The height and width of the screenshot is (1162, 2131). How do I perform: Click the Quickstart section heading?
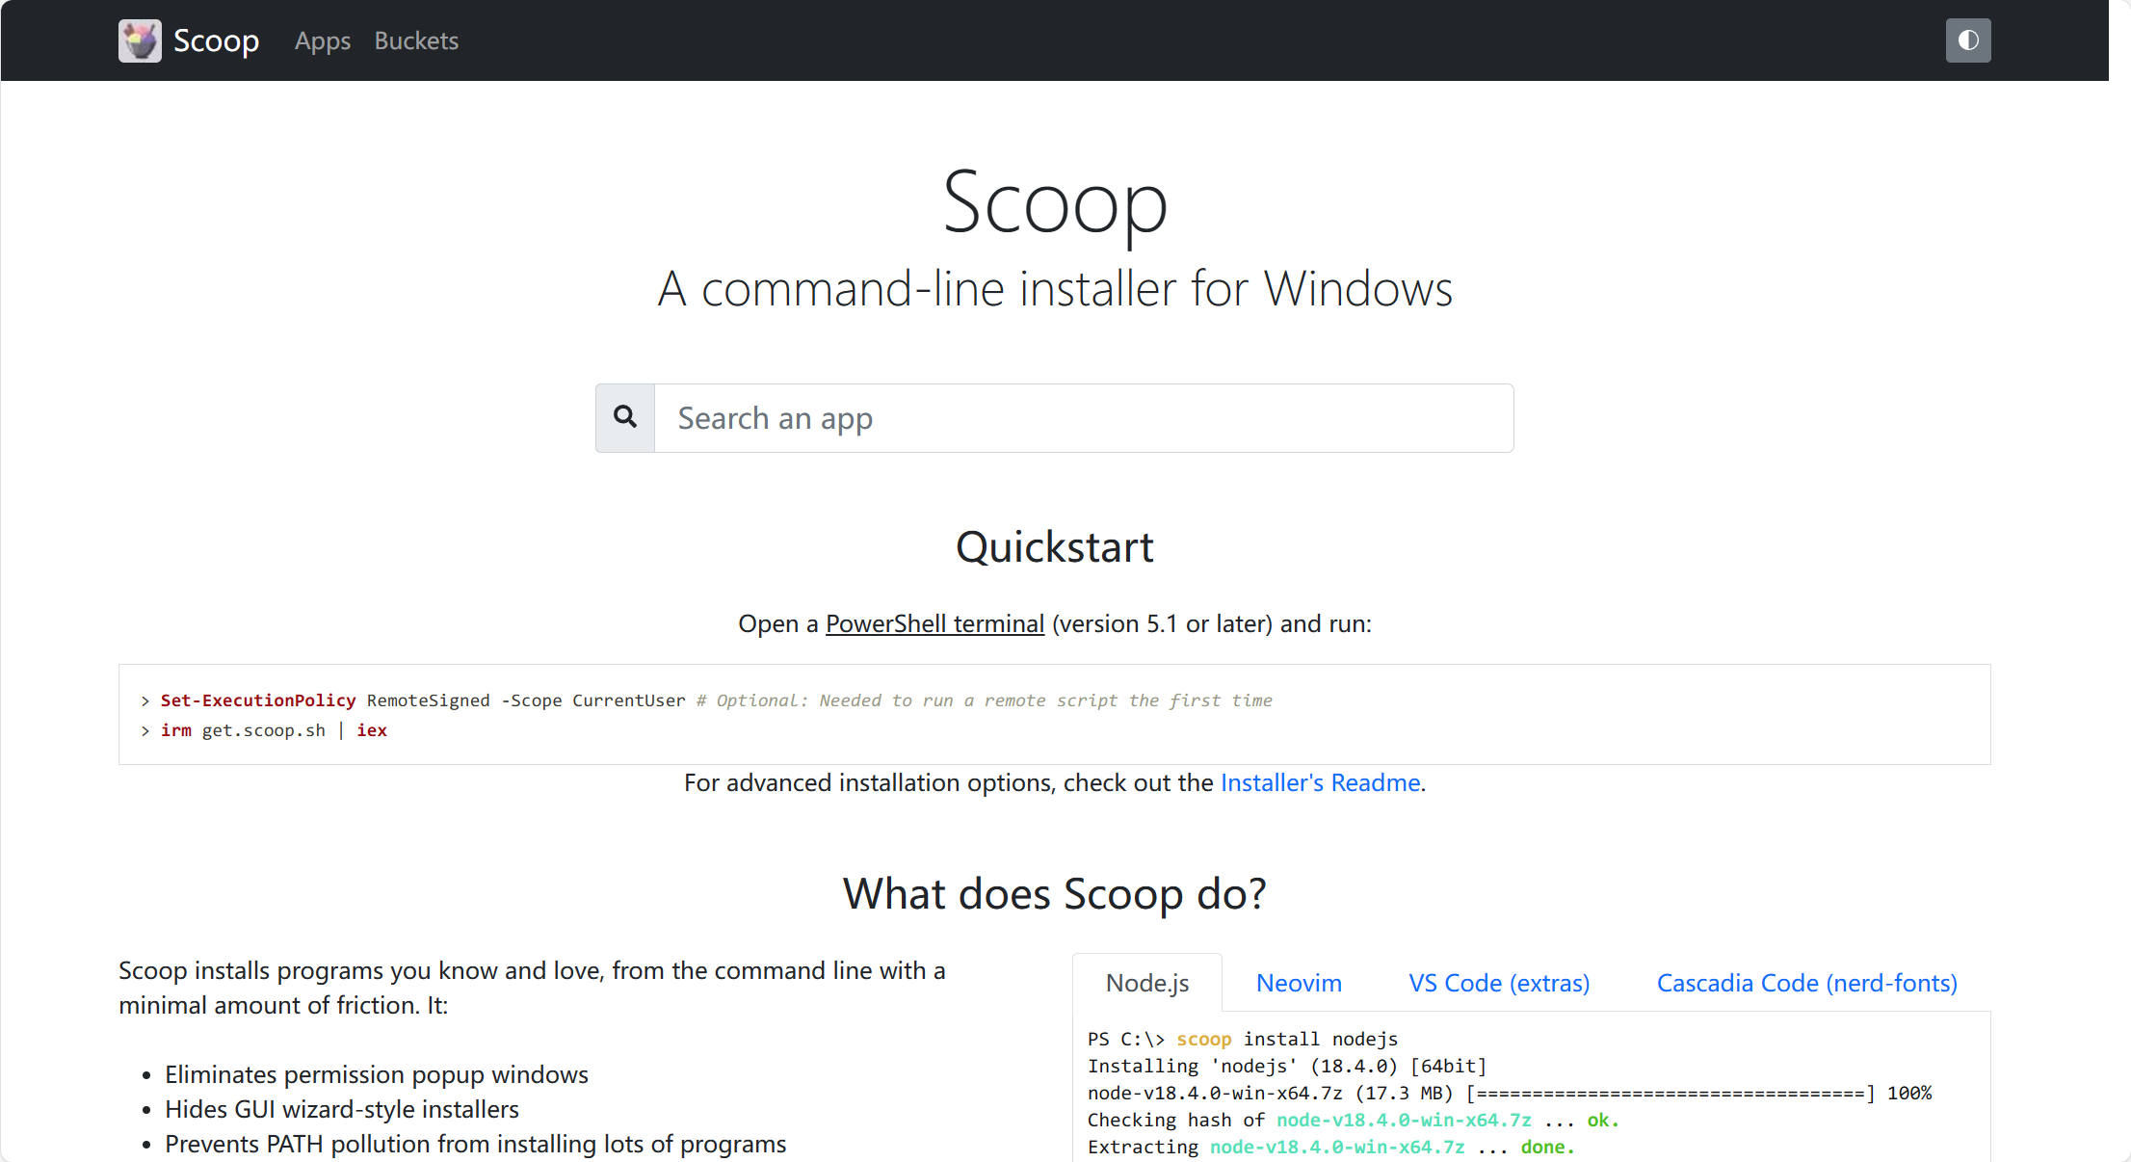[1054, 547]
